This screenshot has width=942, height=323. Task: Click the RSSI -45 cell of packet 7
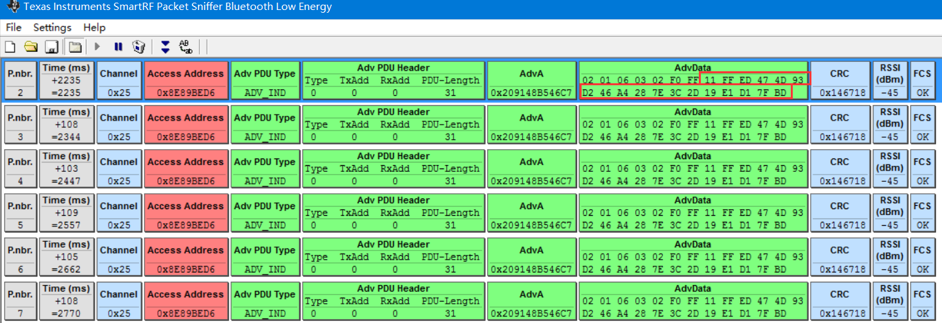pos(890,301)
